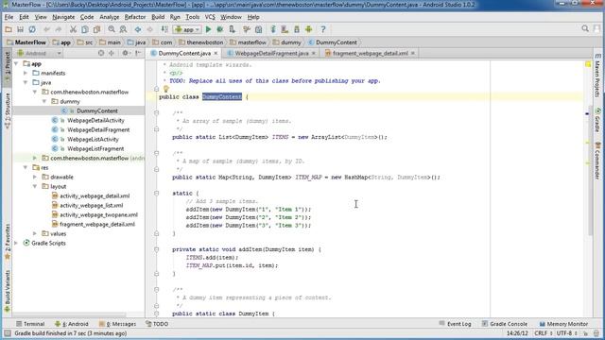Open the File menu
Viewport: 605px width, 340px height.
9,17
